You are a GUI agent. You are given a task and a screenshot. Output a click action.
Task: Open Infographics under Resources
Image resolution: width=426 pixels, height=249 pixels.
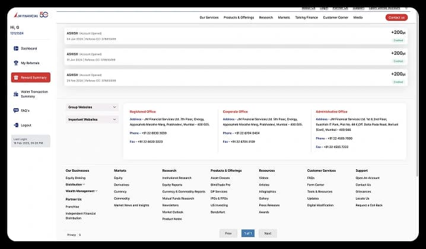(268, 191)
